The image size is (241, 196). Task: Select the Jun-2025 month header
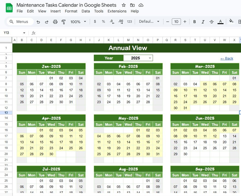click(x=205, y=118)
